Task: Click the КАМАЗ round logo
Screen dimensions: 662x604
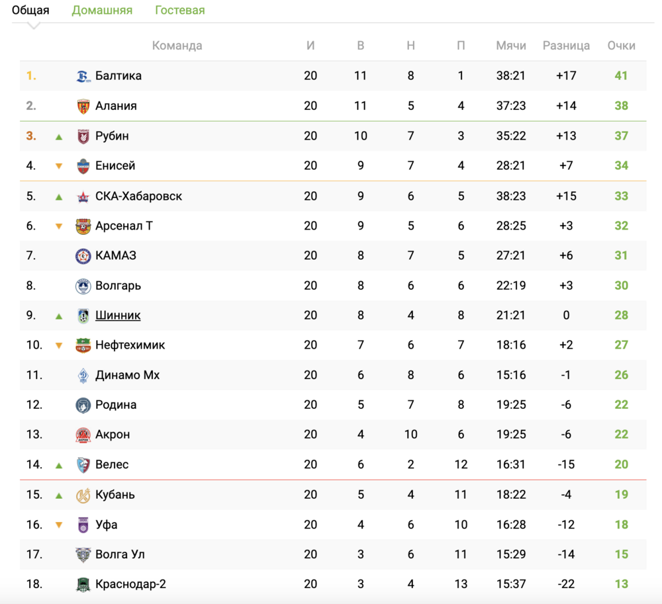Action: [x=83, y=255]
